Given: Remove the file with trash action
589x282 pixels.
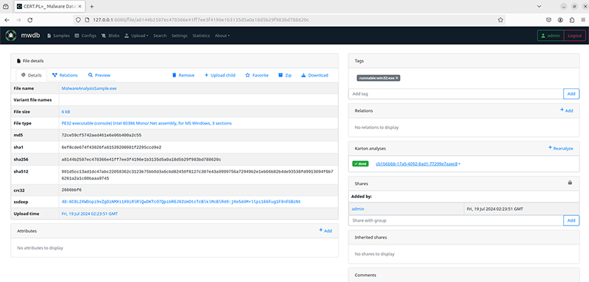Looking at the screenshot, I should point(183,75).
